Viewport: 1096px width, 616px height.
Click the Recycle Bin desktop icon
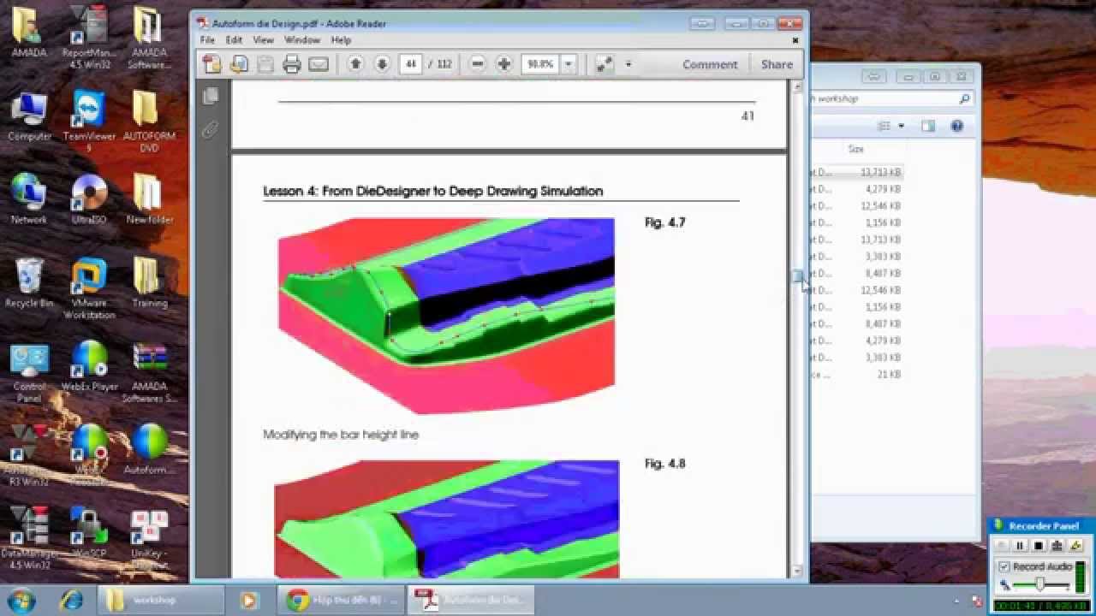point(29,282)
